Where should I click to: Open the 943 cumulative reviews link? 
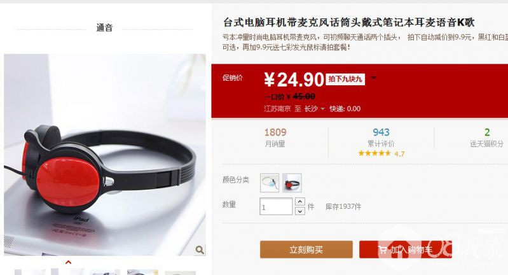point(381,132)
